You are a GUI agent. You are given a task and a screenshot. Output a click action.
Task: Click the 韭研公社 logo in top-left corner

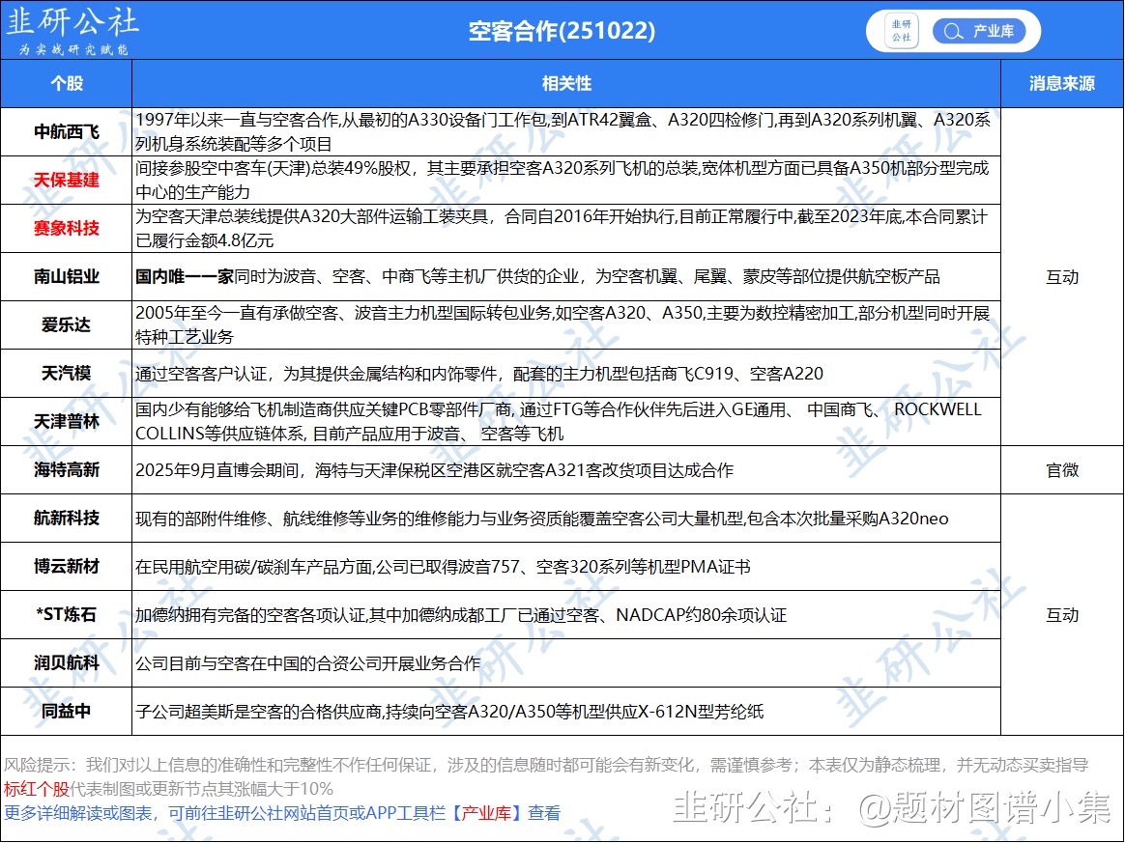(x=72, y=30)
